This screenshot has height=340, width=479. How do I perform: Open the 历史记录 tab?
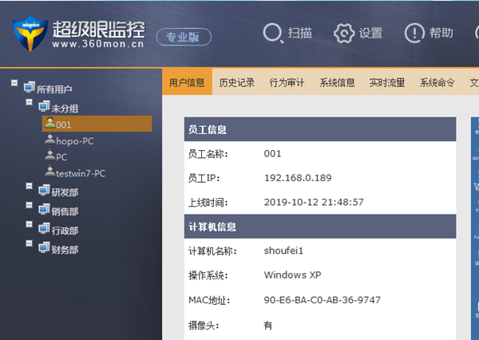coord(237,82)
